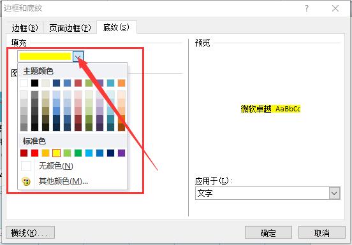This screenshot has width=352, height=245.
Task: Click the yellow 填充 color field
Action: point(45,57)
